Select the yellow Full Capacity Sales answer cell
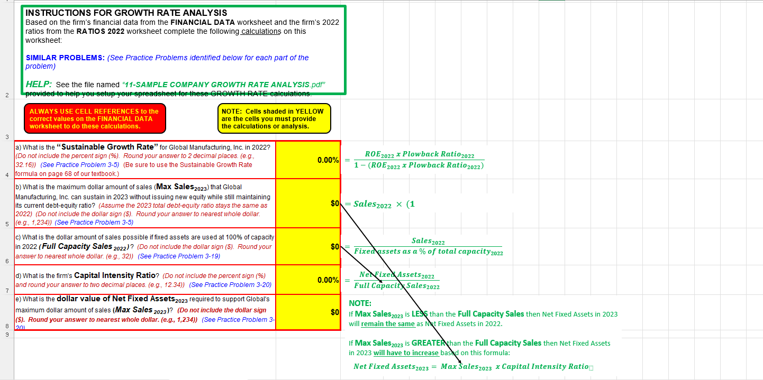The width and height of the screenshot is (763, 380). 307,246
